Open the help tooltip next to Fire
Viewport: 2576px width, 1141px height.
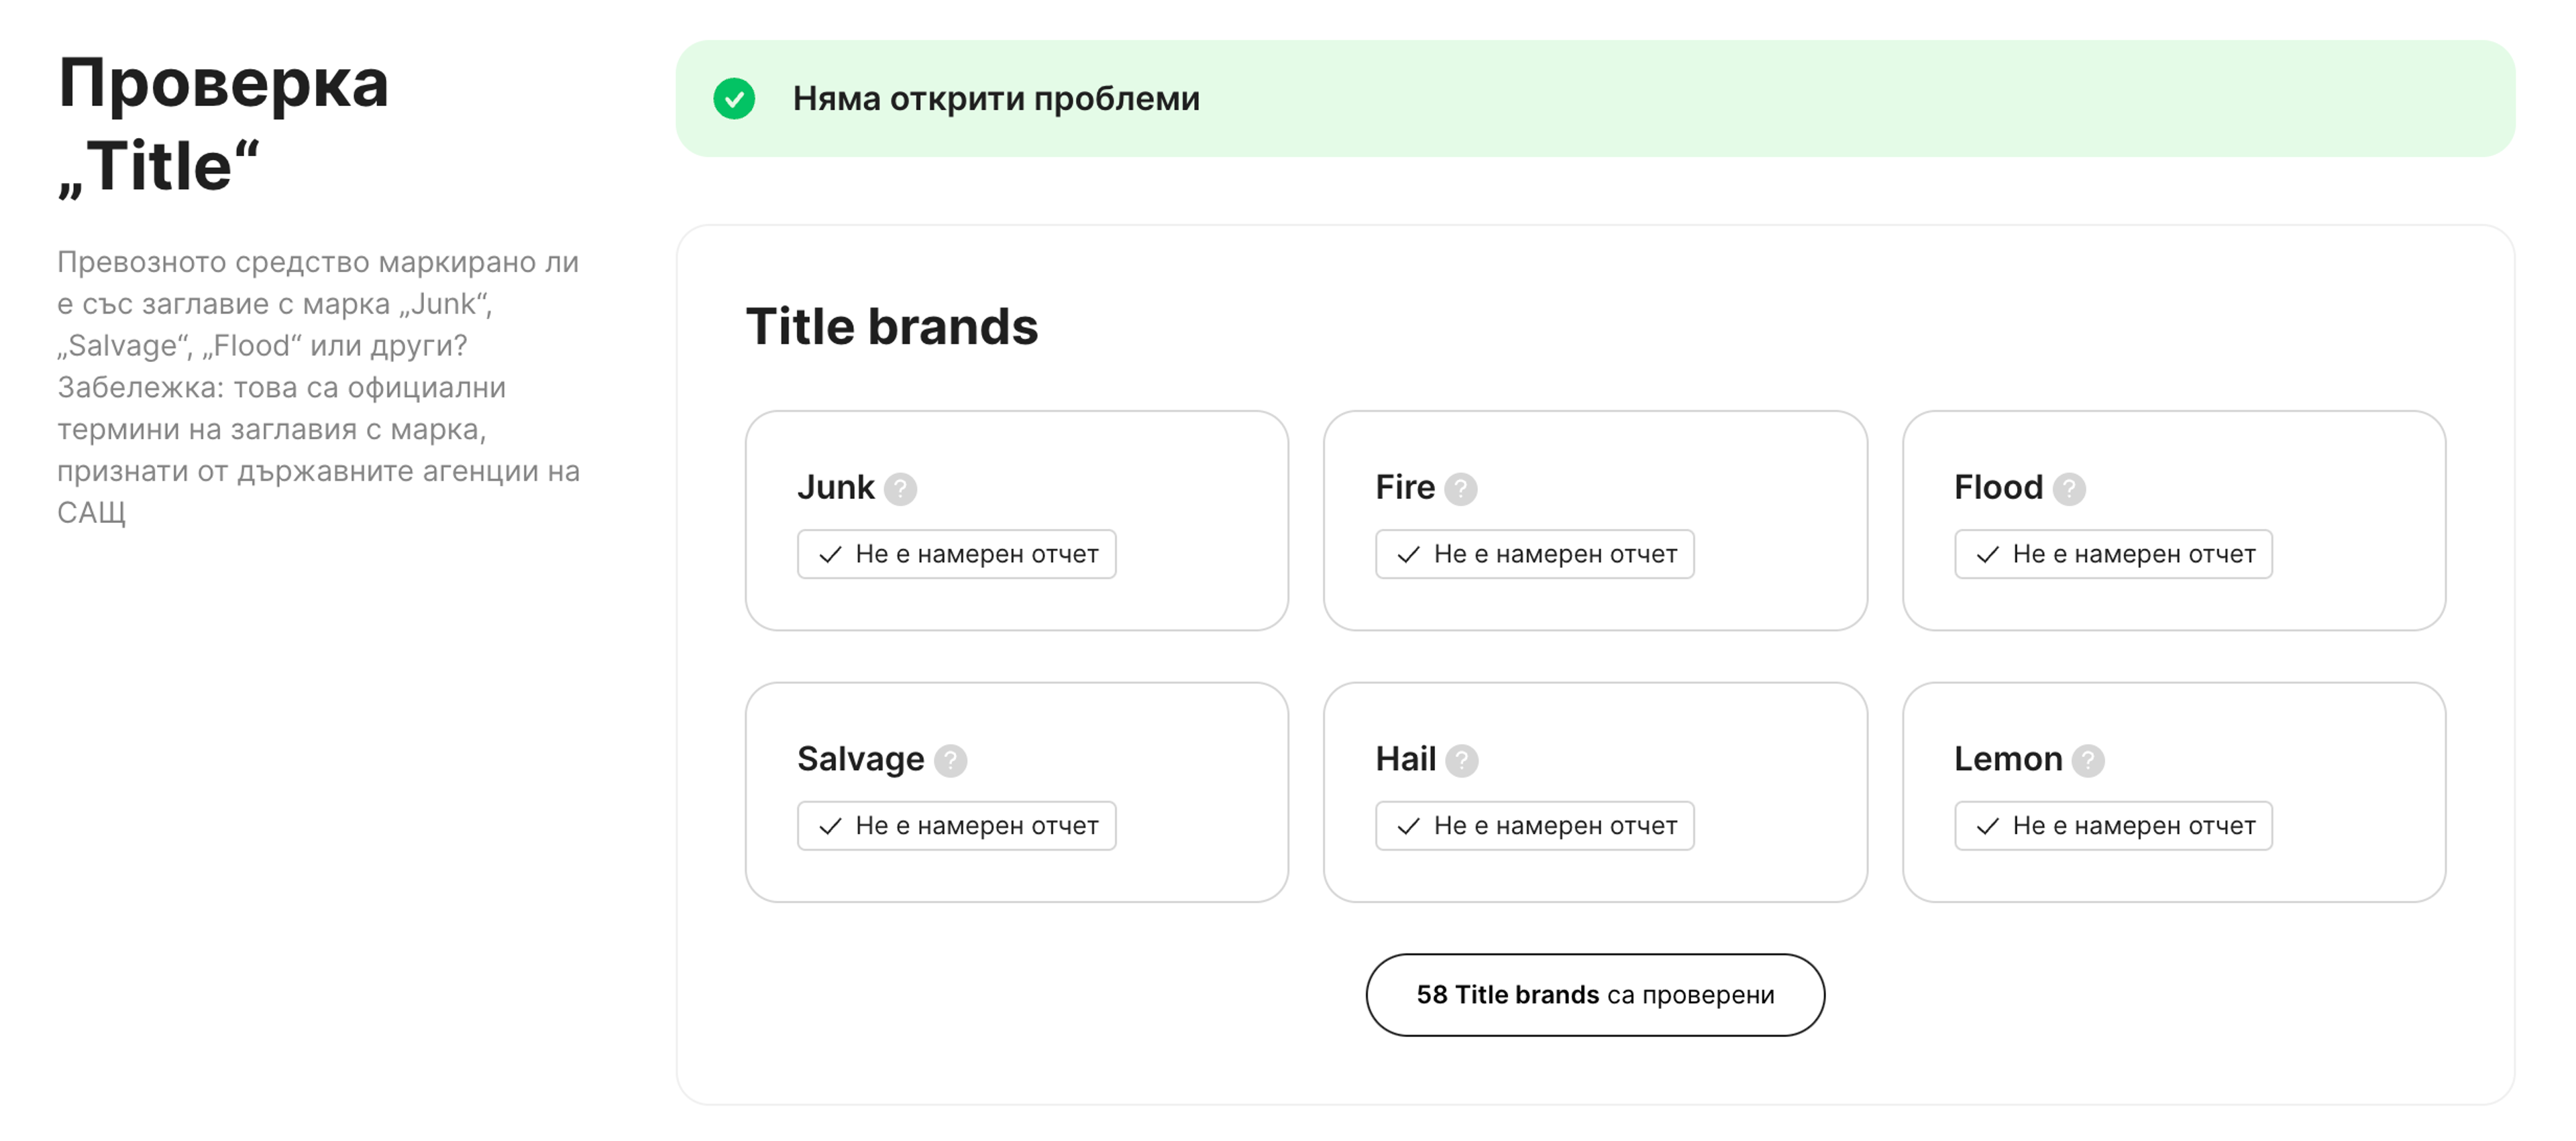click(1462, 489)
